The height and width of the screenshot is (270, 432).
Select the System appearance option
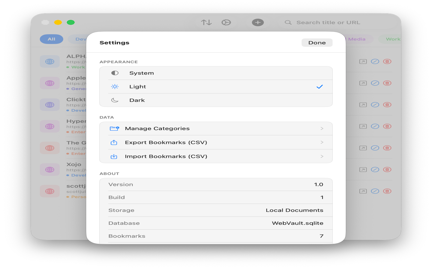point(216,73)
